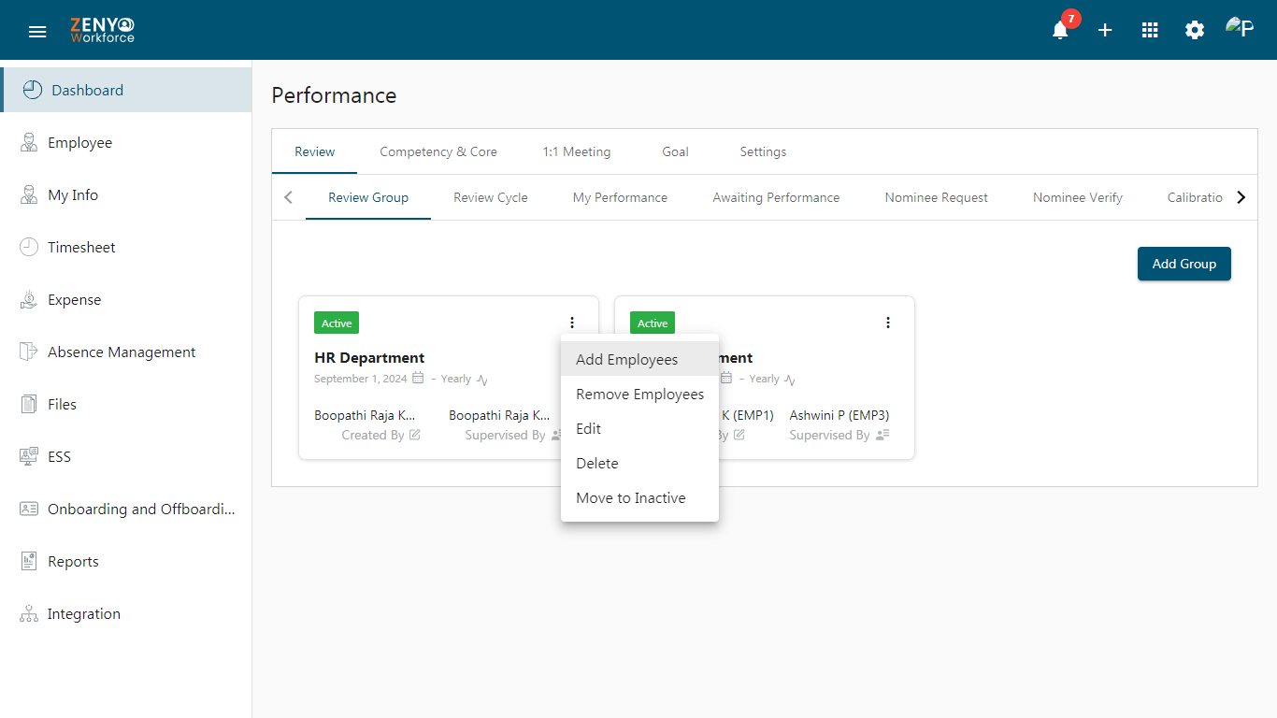Click the Yearly pulse icon on HR Department card
This screenshot has height=718, width=1277.
coord(481,380)
